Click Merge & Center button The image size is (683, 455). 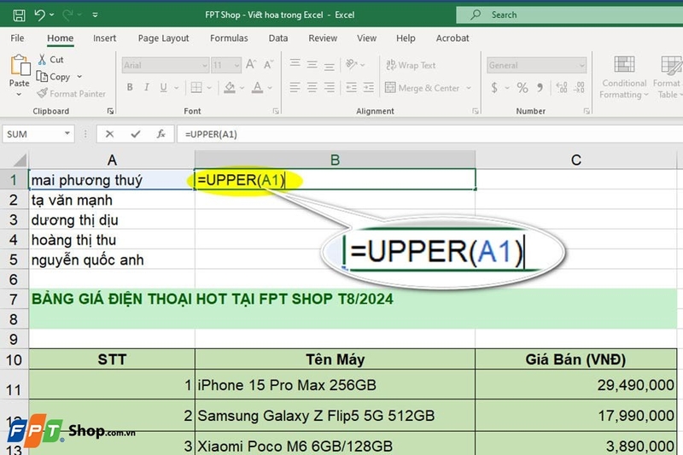click(x=423, y=88)
